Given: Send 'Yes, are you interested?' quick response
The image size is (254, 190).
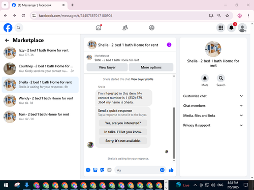Looking at the screenshot, I should 123,123.
